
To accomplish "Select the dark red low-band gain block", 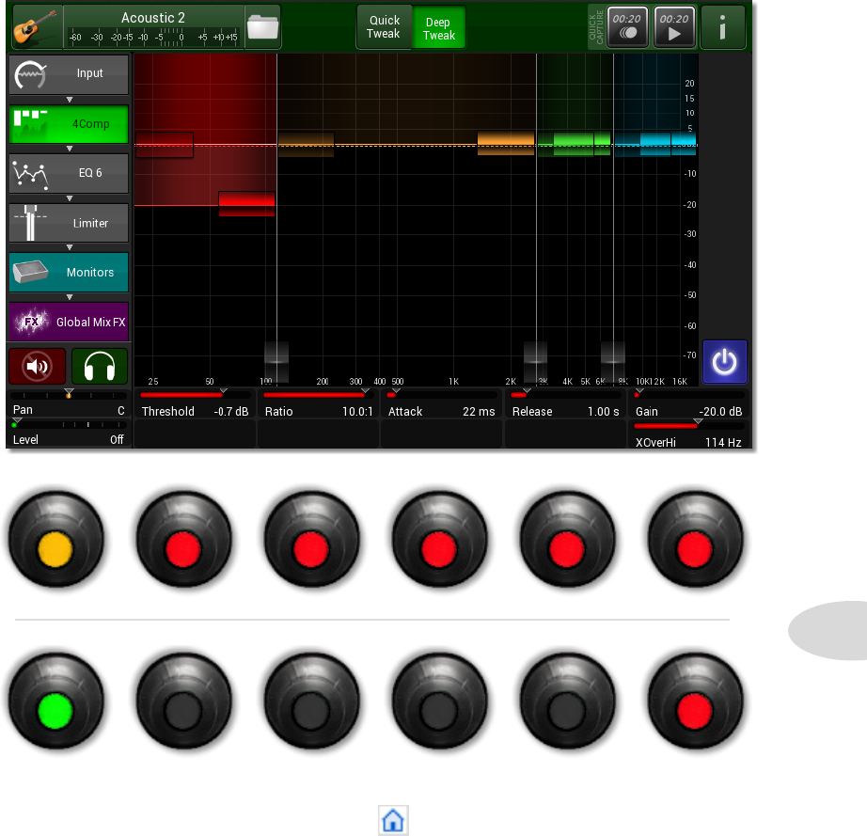I will (165, 145).
